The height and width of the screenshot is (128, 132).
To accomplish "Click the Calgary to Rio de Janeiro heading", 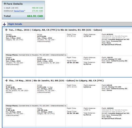I will (55, 30).
